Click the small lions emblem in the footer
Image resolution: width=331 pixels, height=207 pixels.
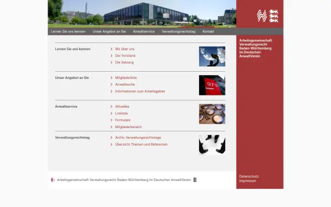(x=195, y=180)
